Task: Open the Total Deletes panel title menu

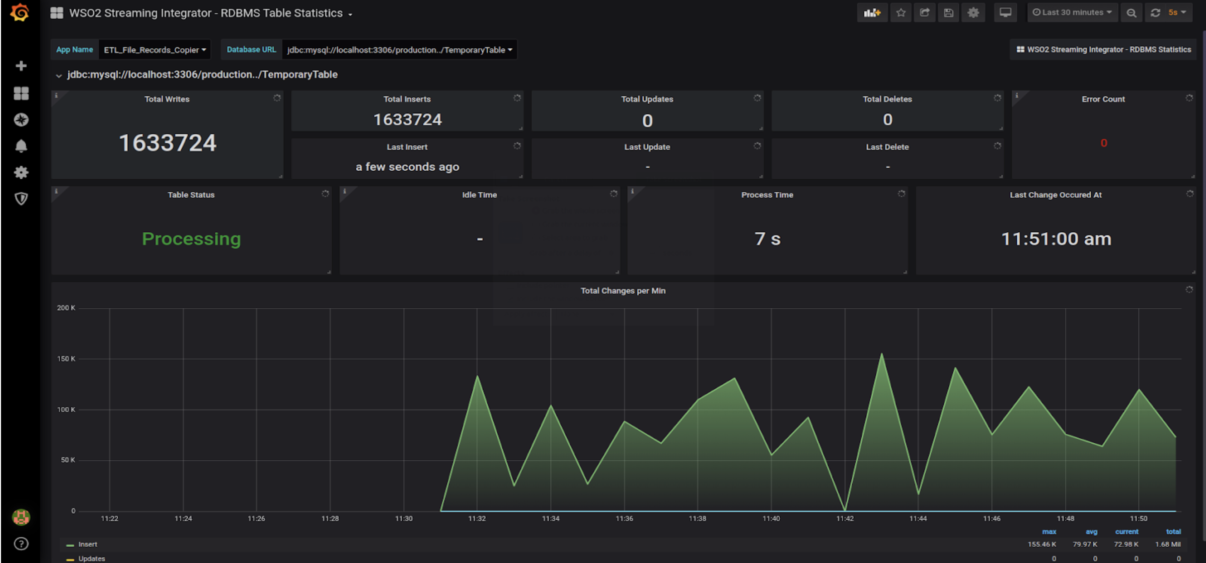Action: click(887, 99)
